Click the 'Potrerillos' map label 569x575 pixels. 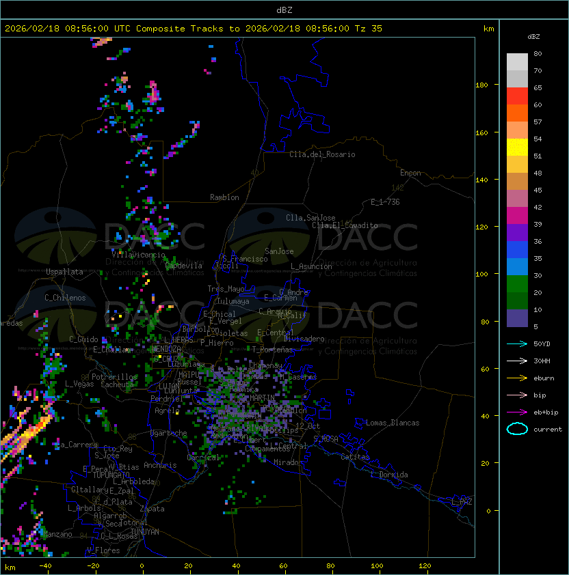tap(114, 377)
